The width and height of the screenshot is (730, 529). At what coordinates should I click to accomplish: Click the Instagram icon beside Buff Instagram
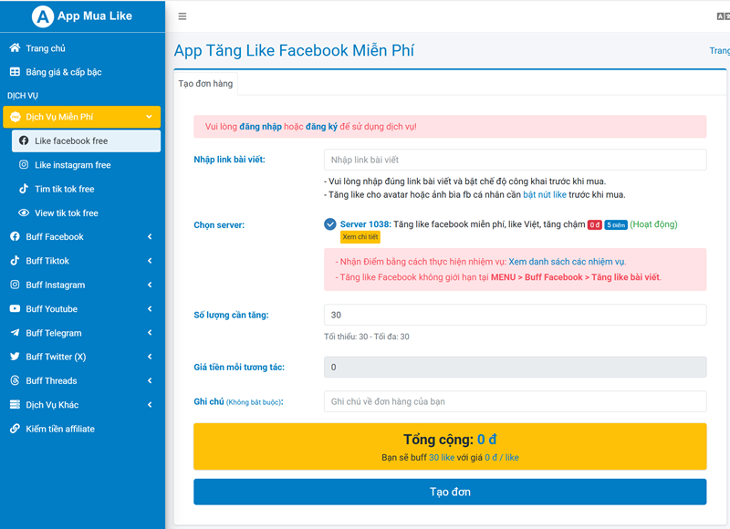pos(15,285)
